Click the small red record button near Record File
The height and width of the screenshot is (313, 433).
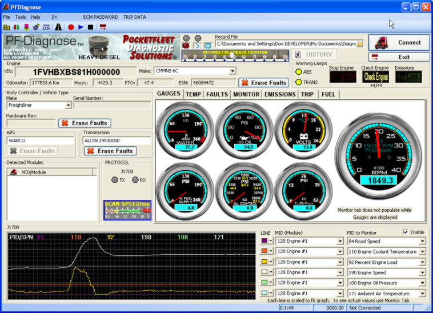tap(186, 45)
